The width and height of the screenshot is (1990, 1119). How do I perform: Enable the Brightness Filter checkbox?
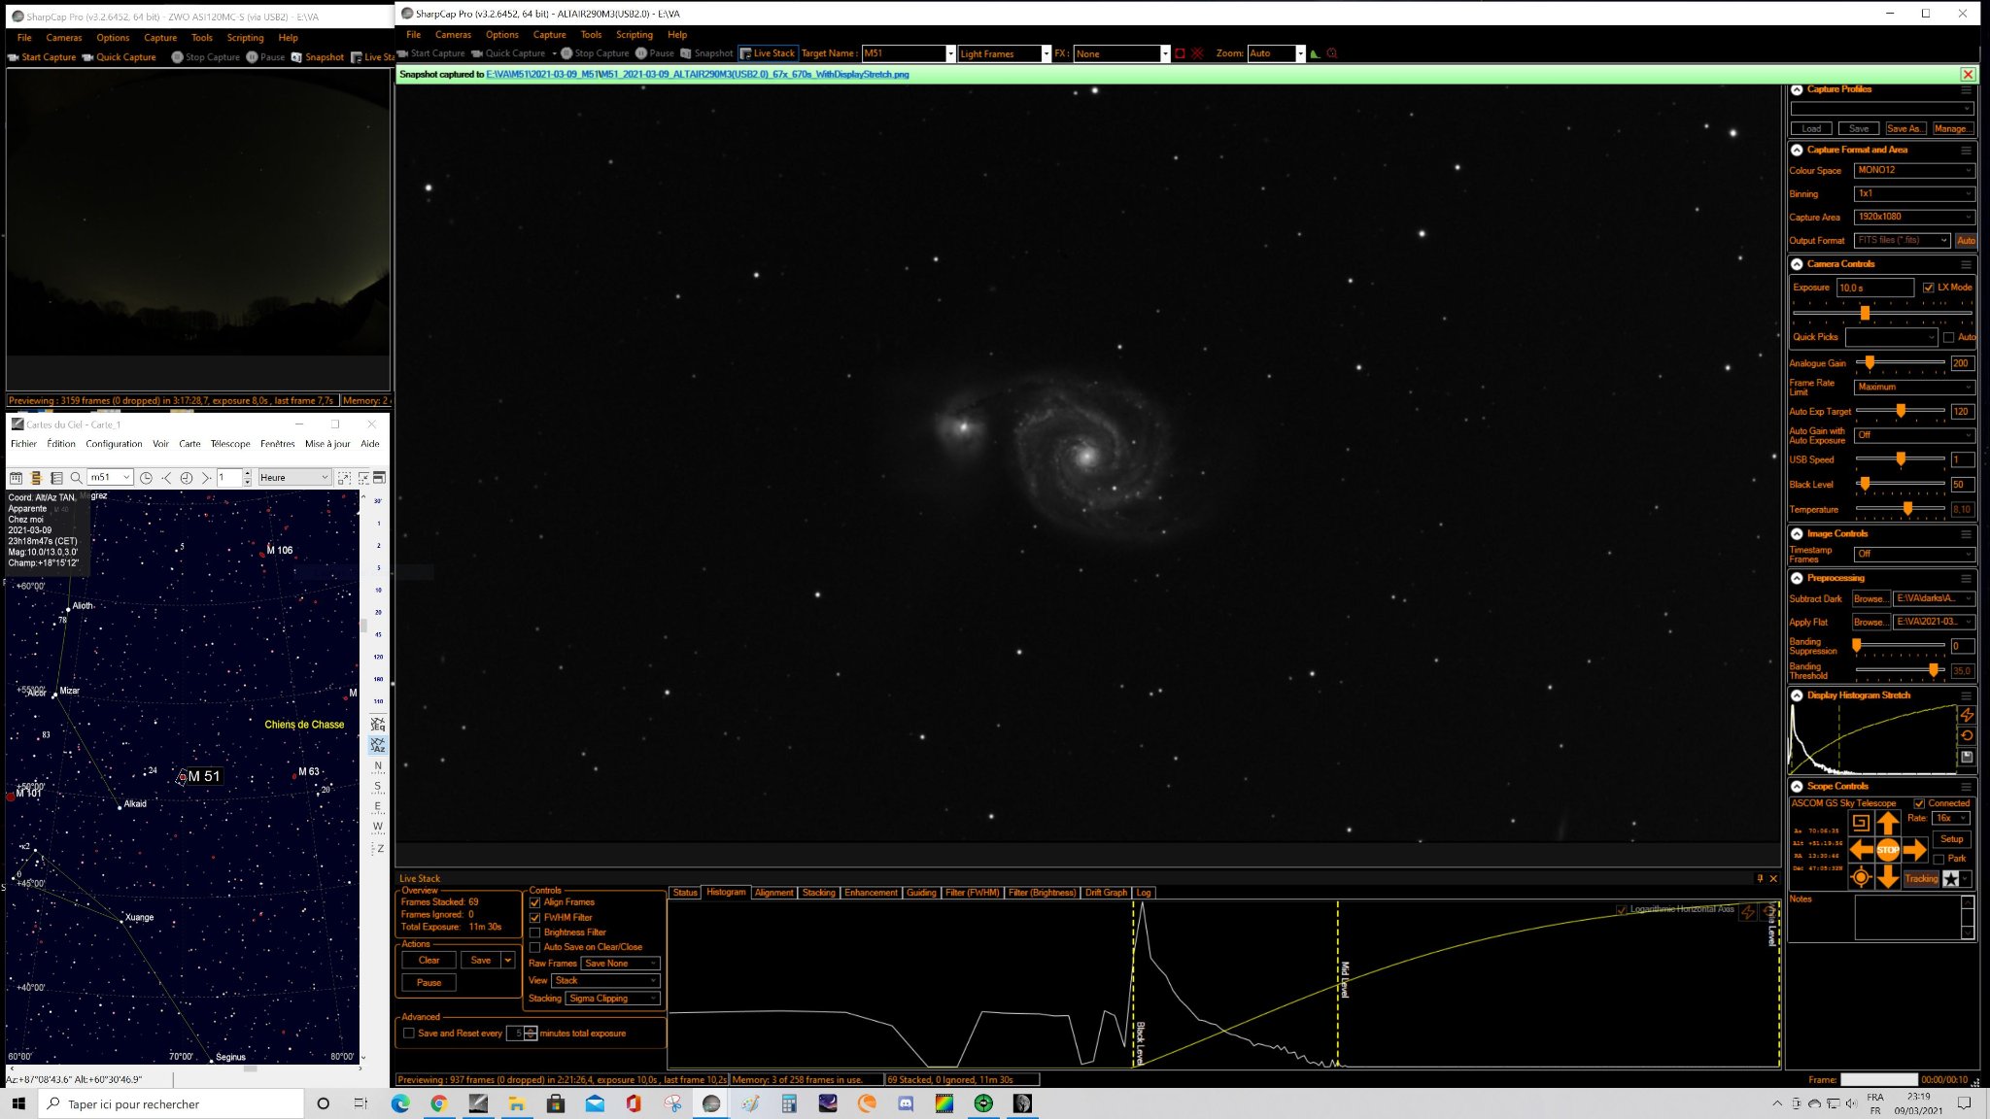[x=534, y=932]
